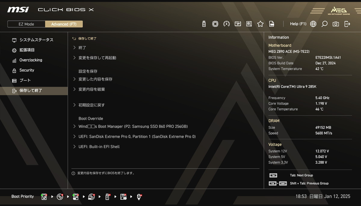361x206 pixels.
Task: Click the Information panel title
Action: point(279,38)
